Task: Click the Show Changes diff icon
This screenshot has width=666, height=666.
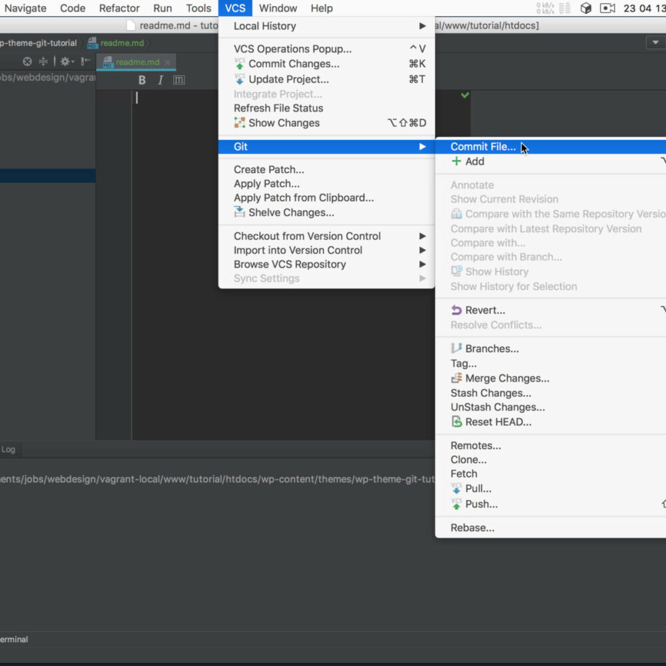Action: click(x=240, y=123)
